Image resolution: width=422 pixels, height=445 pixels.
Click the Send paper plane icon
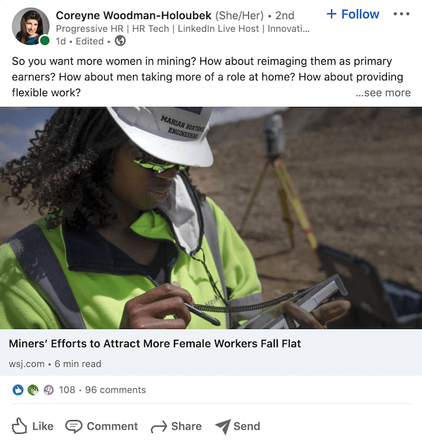point(223,427)
